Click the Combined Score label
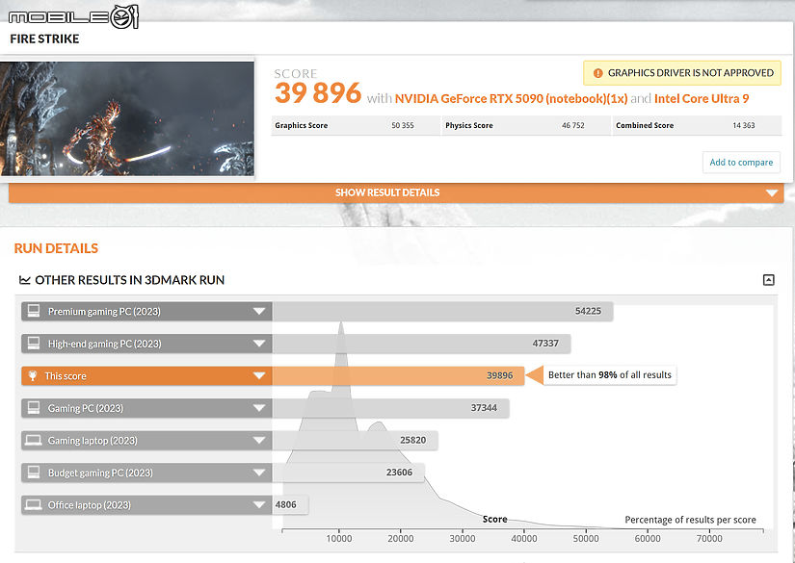This screenshot has height=563, width=795. coord(645,125)
